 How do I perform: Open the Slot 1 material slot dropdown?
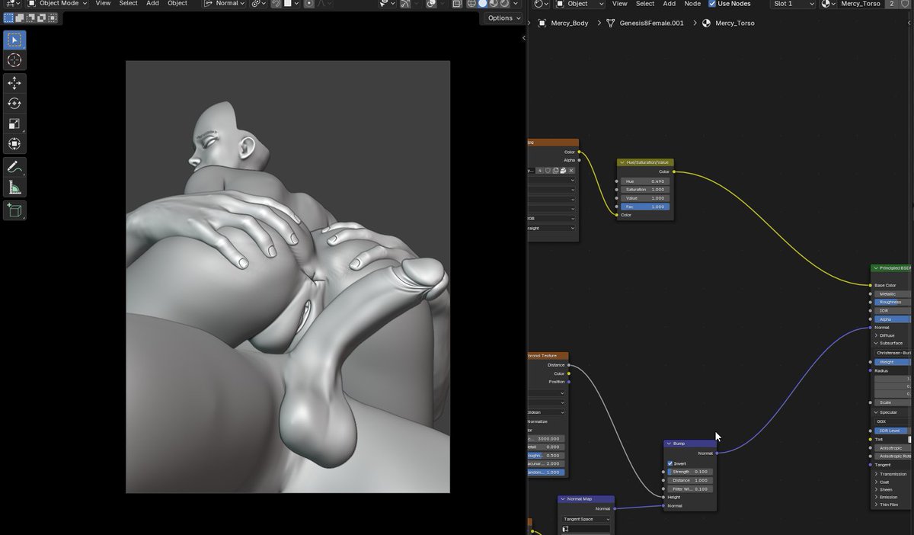(x=792, y=4)
